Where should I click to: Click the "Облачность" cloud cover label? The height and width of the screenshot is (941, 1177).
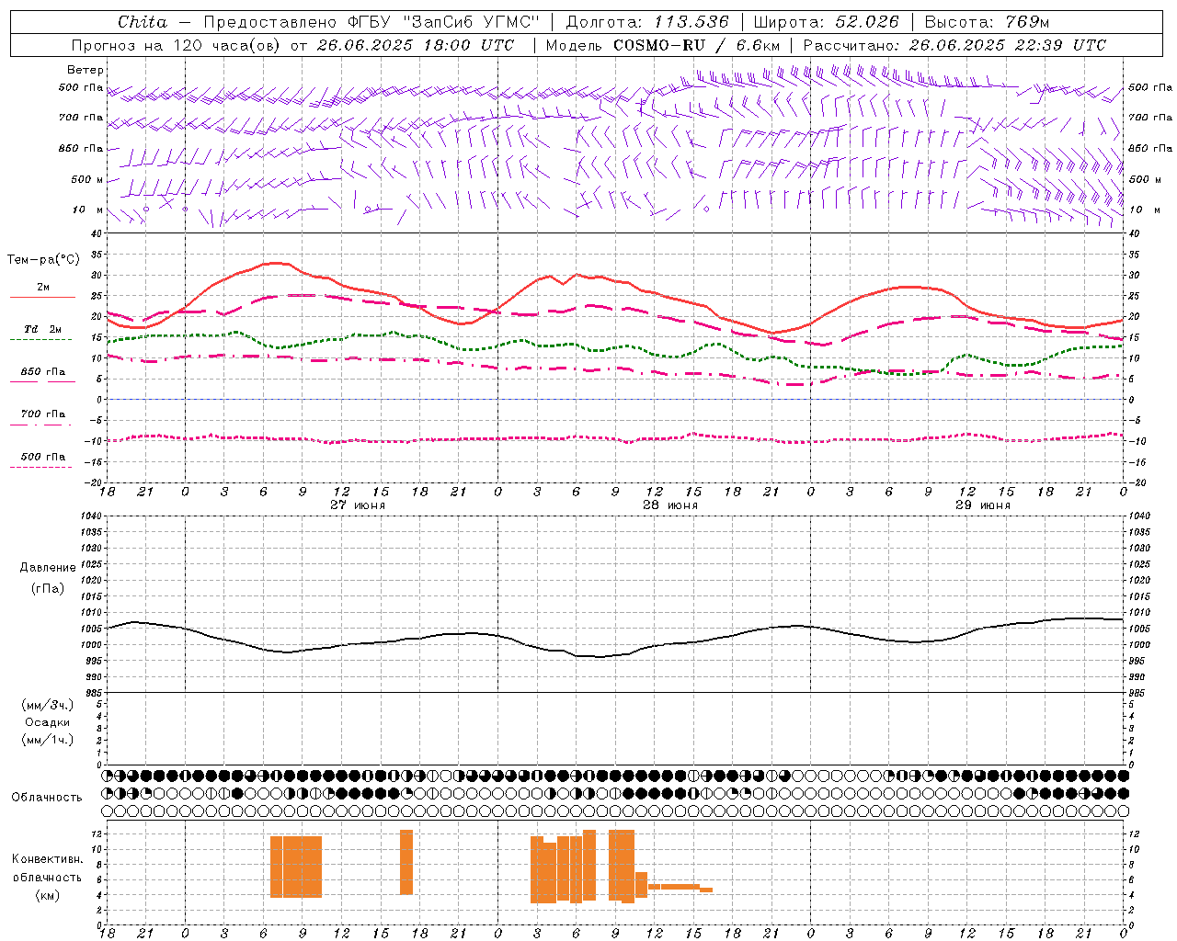click(x=47, y=797)
